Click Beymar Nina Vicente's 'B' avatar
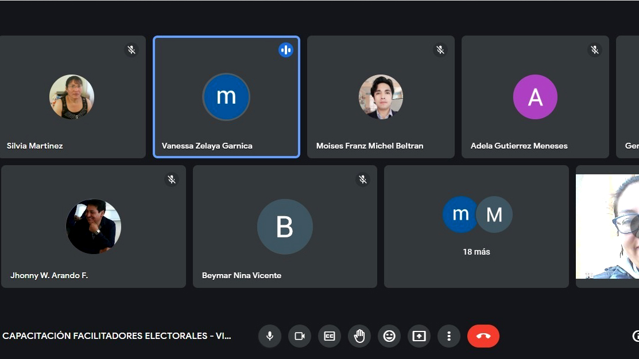The height and width of the screenshot is (359, 639). click(285, 226)
